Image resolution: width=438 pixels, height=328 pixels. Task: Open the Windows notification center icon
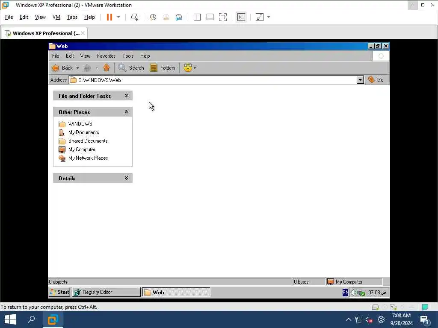[x=425, y=319]
